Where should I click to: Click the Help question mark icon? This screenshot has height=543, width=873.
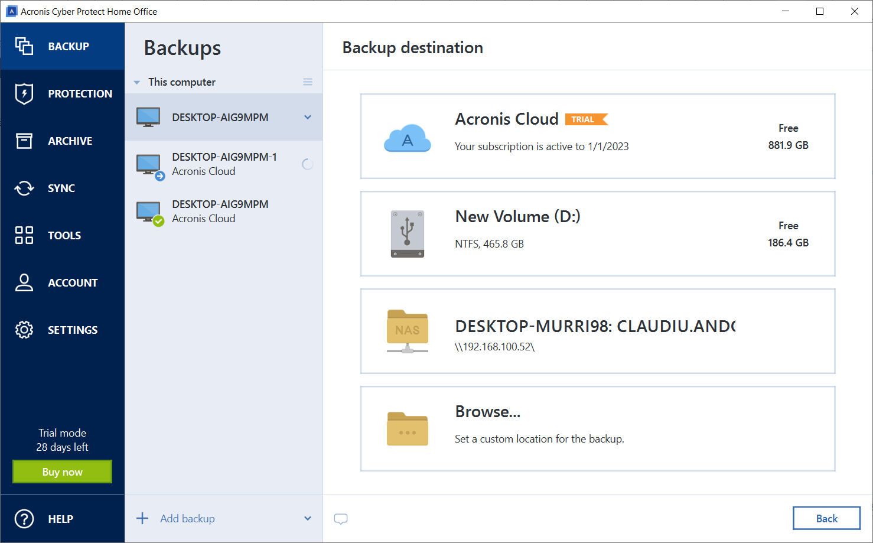[x=24, y=519]
